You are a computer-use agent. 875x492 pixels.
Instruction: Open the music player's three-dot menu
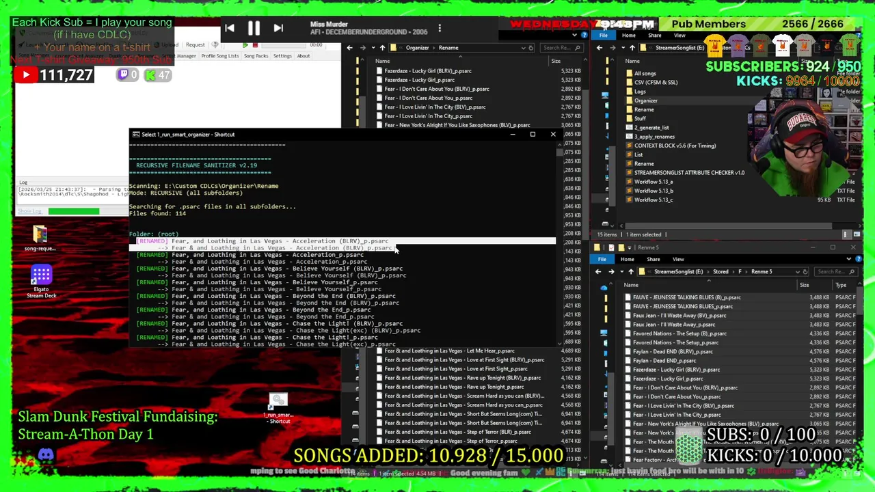(440, 28)
